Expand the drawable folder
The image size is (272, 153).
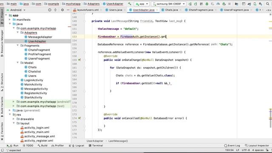point(14,119)
